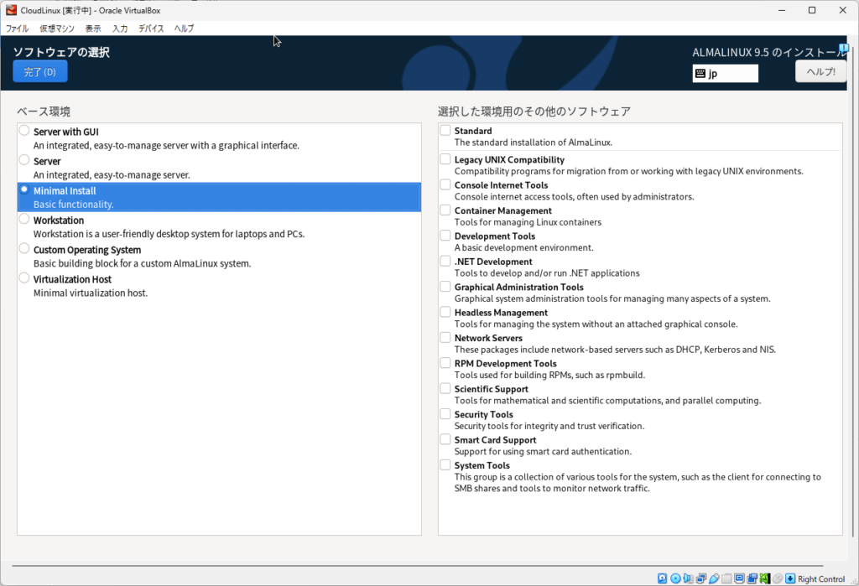The image size is (859, 586).
Task: Click the USB device icon in status bar
Action: coord(714,578)
